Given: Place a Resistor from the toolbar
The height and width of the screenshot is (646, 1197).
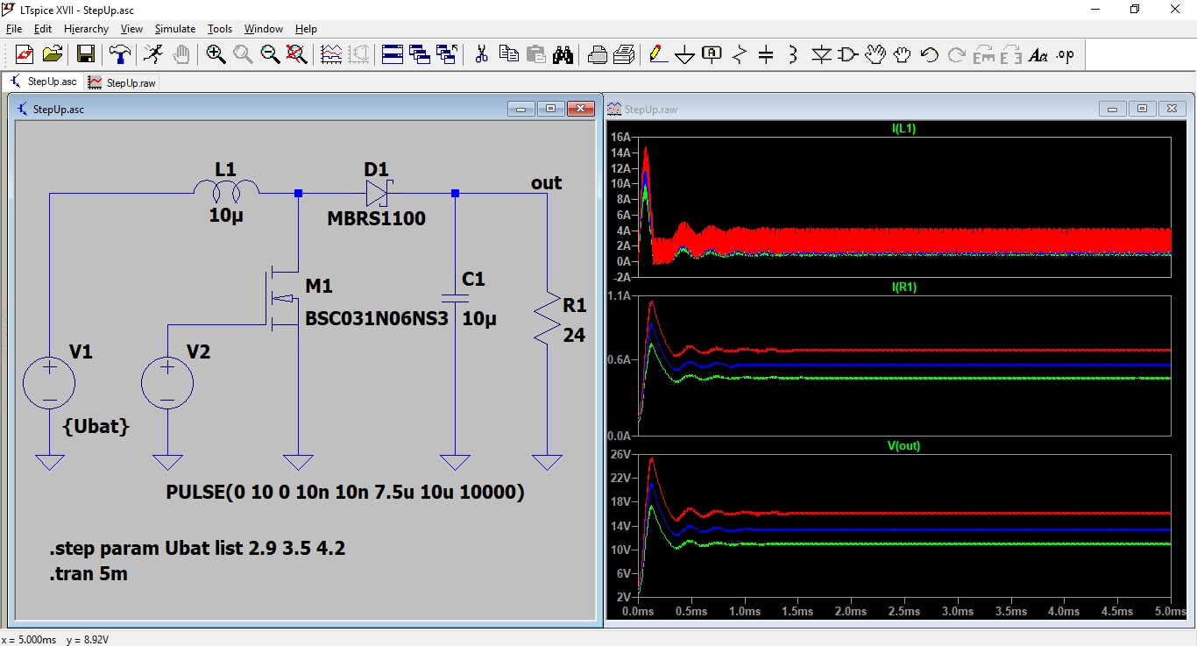Looking at the screenshot, I should click(x=740, y=54).
